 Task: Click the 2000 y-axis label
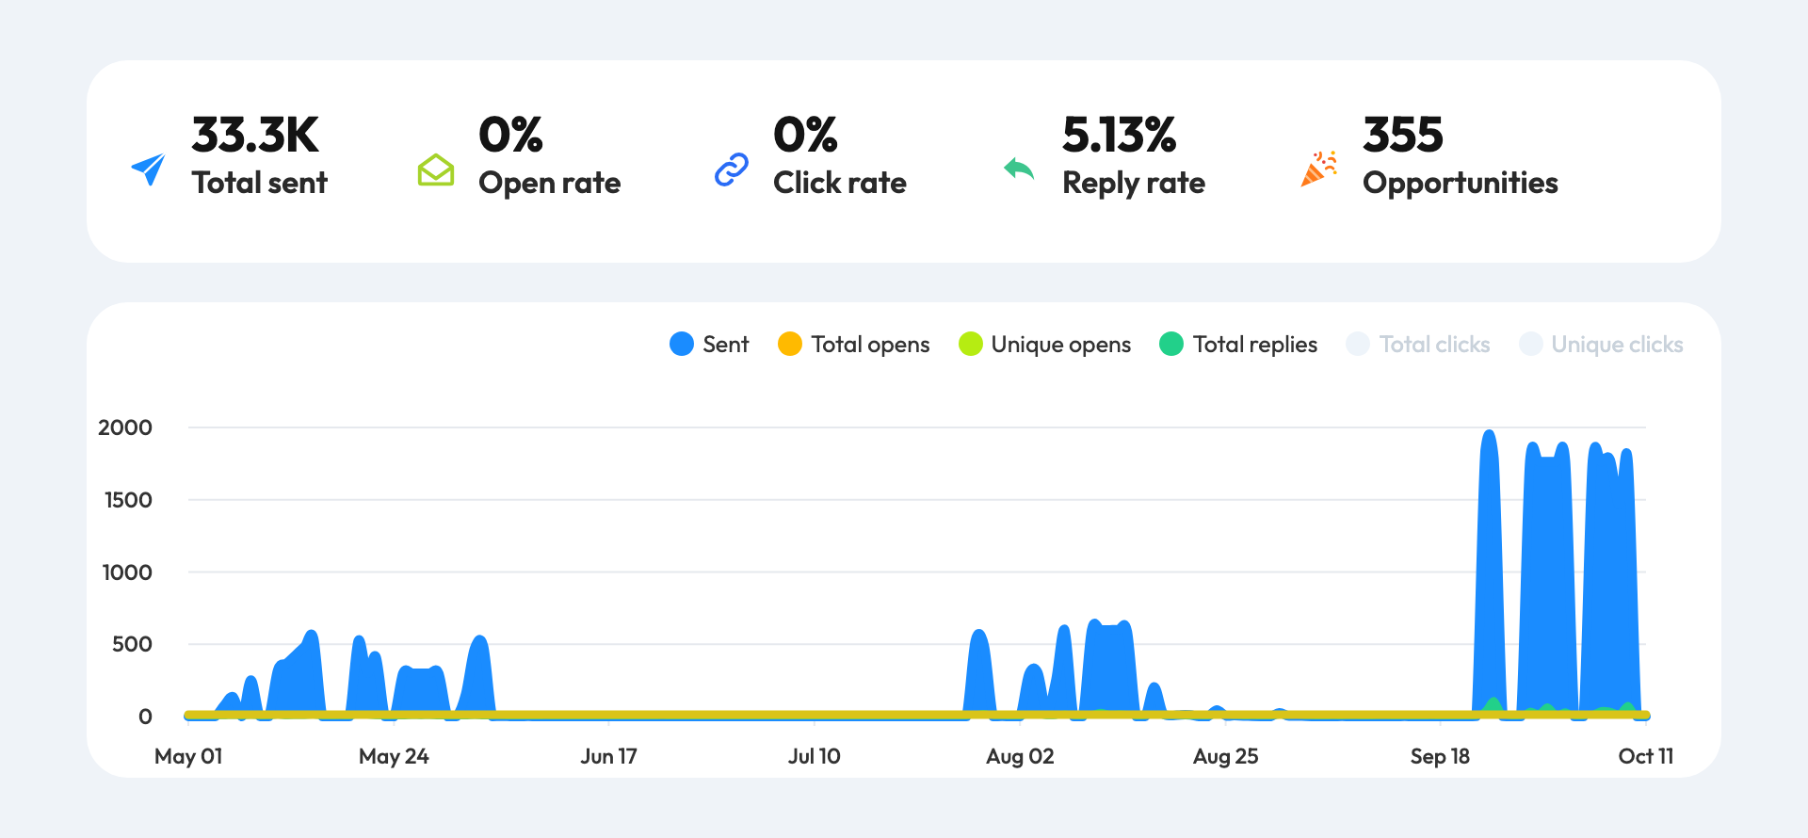[x=125, y=427]
